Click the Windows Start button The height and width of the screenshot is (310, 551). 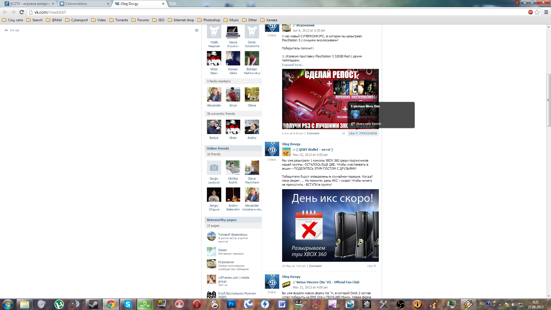[x=8, y=304]
